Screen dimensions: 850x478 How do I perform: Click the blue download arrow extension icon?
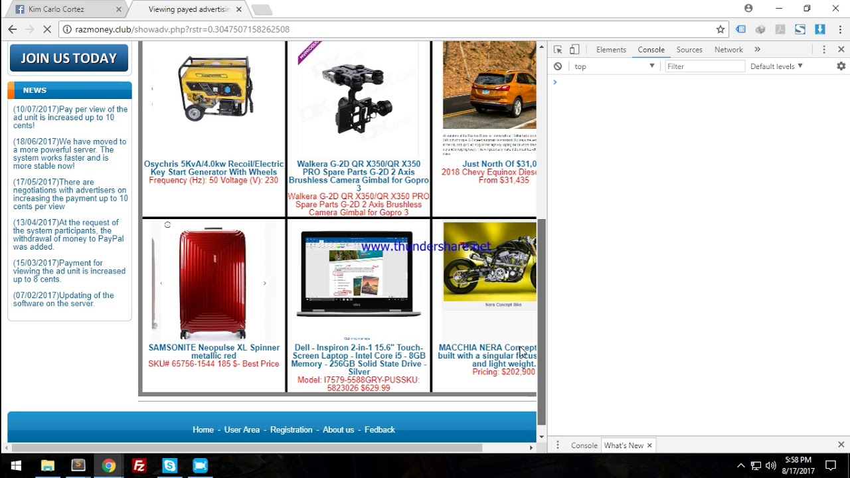(820, 29)
